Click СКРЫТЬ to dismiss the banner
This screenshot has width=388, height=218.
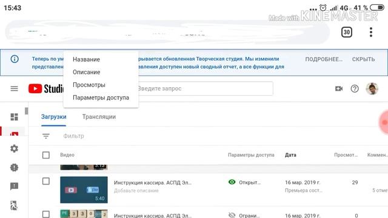pyautogui.click(x=364, y=59)
